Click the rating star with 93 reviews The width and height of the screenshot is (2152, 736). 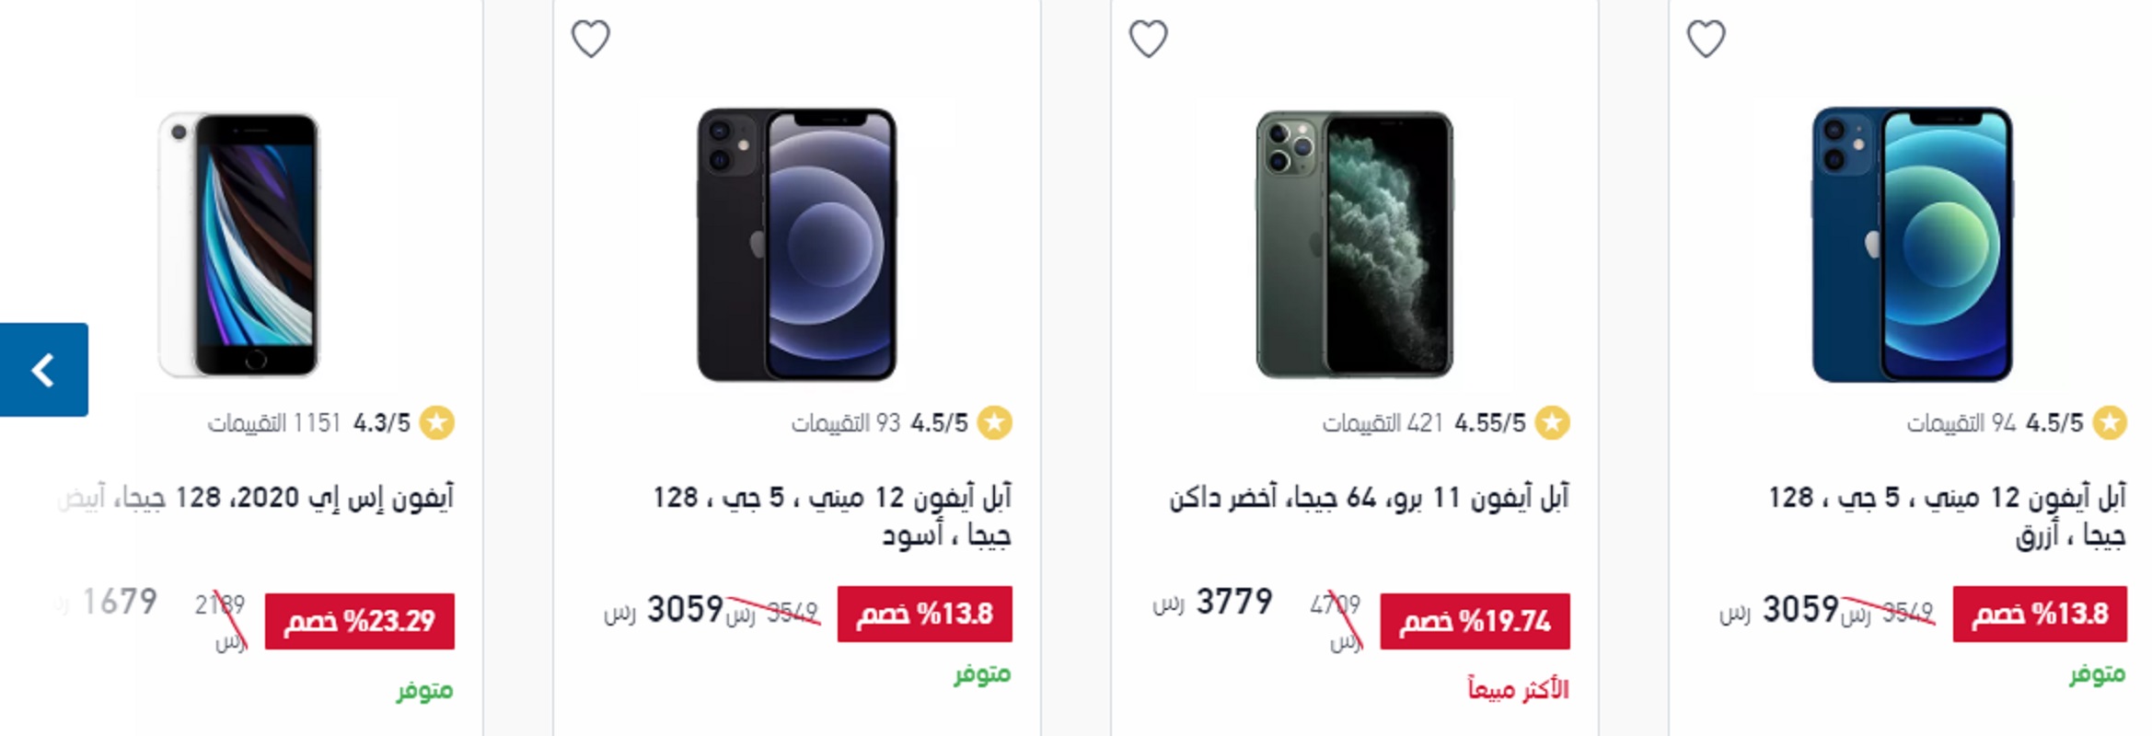click(x=994, y=423)
